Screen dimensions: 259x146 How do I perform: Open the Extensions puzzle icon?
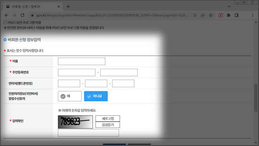pyautogui.click(x=229, y=16)
